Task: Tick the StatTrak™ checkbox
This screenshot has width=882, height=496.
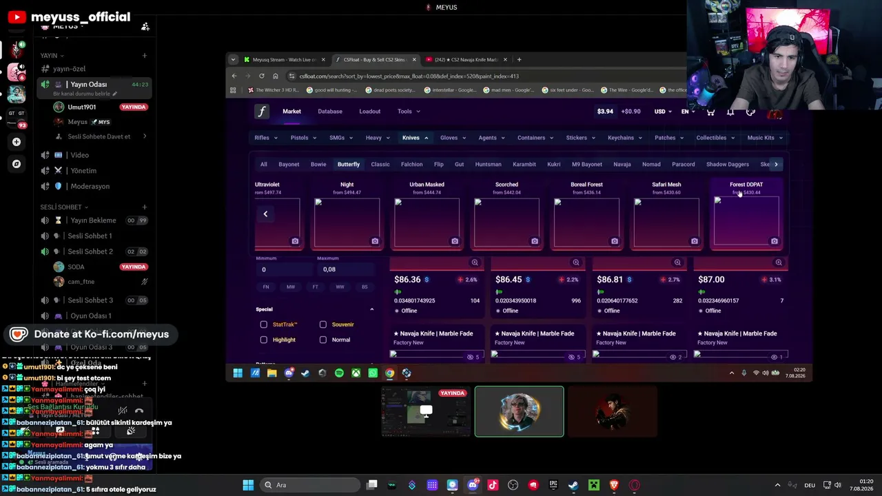Action: click(264, 324)
